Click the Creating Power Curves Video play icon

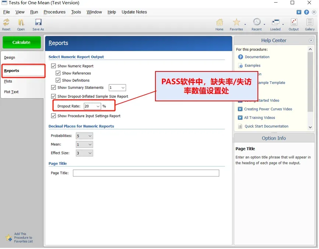tap(241, 109)
